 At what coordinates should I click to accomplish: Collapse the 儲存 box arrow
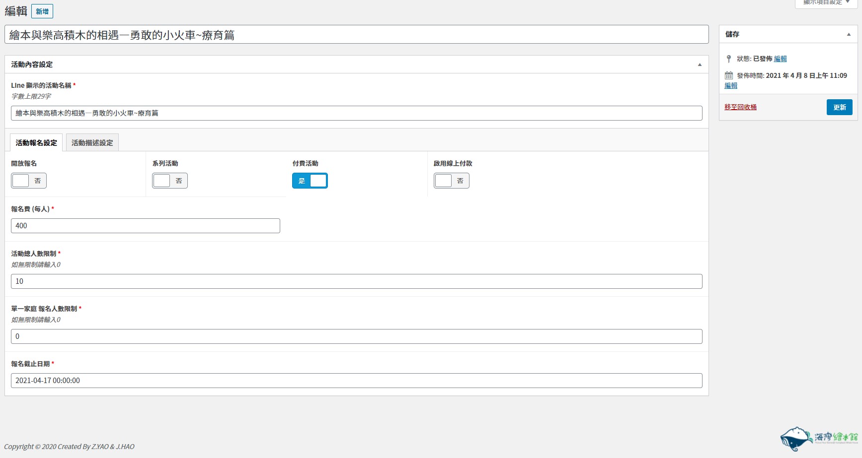(849, 34)
